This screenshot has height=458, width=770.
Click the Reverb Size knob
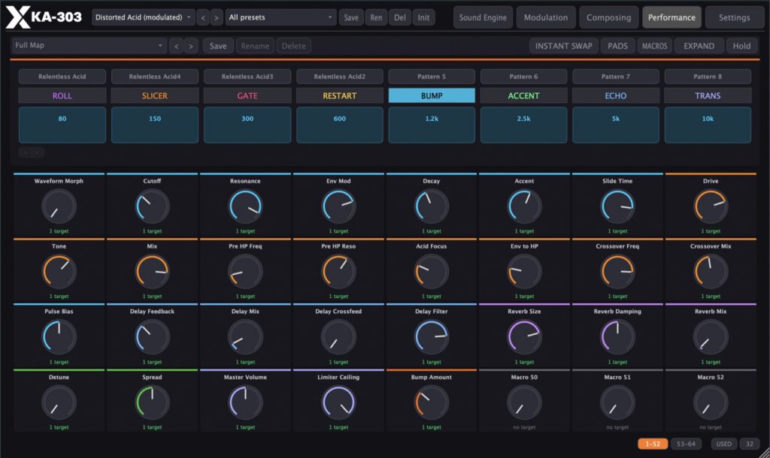click(524, 337)
